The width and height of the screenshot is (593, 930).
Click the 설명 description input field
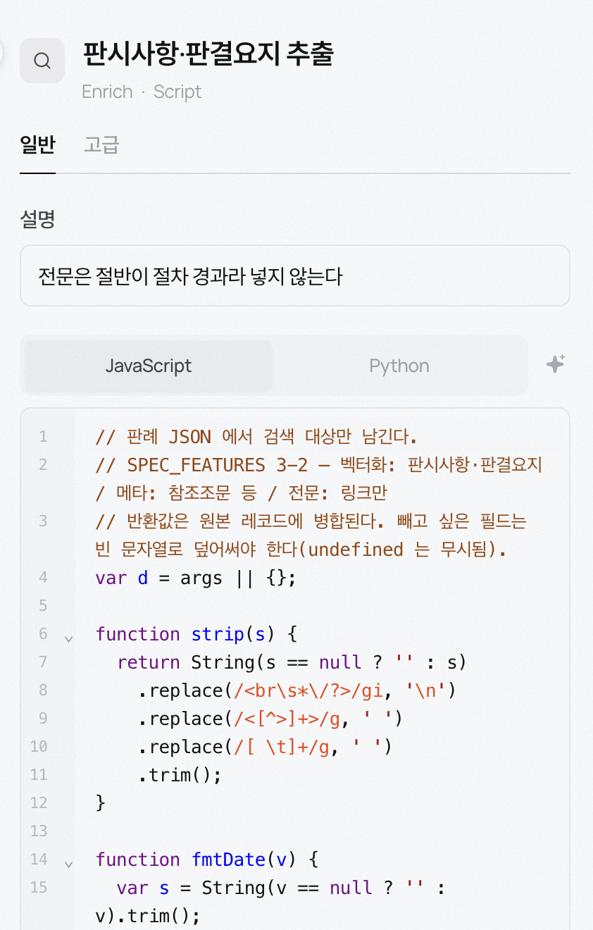pos(294,275)
